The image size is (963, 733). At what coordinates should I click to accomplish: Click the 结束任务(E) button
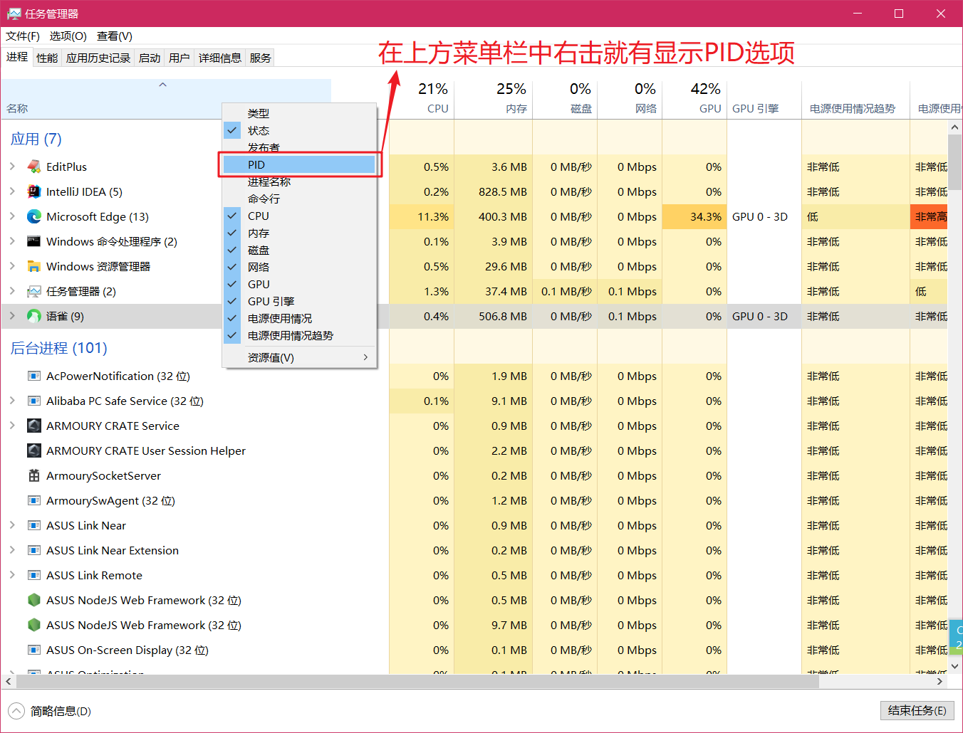917,710
